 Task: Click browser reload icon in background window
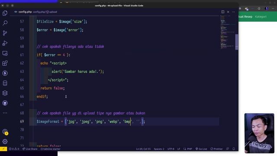click(259, 9)
